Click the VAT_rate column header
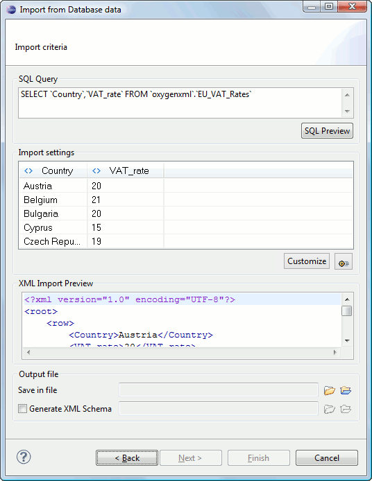This screenshot has width=372, height=481. [126, 171]
